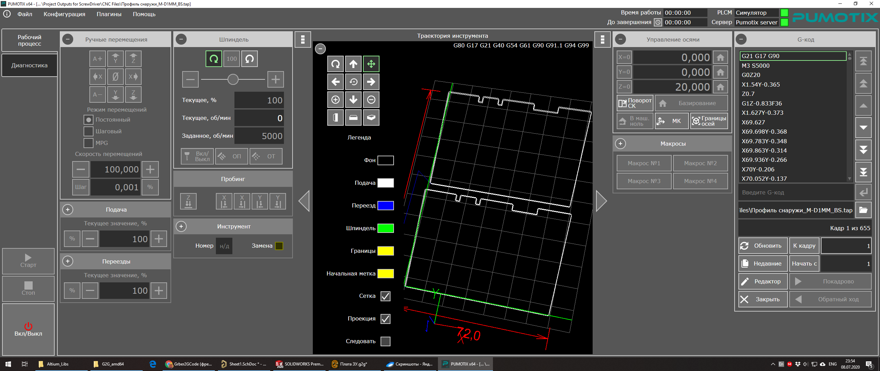880x371 pixels.
Task: Click spindle clockwise rotation icon
Action: (213, 59)
